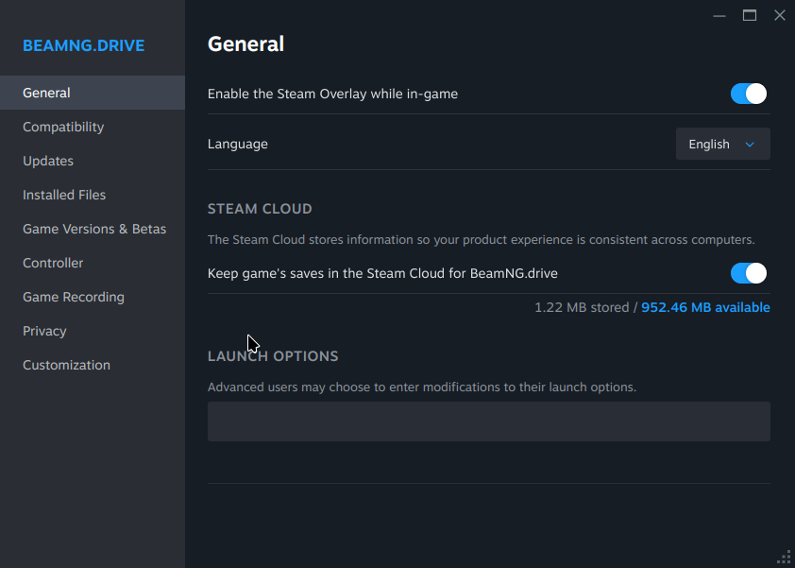This screenshot has width=795, height=568.
Task: Go to Installed Files
Action: click(64, 195)
